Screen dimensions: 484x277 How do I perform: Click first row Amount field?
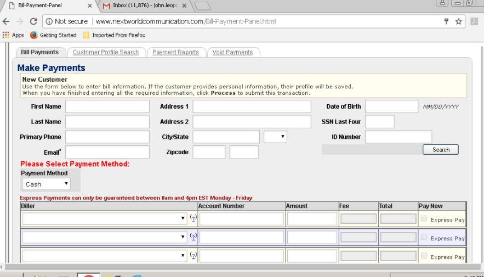pos(312,219)
